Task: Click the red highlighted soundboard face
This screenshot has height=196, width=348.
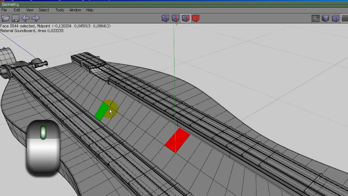Action: point(177,140)
